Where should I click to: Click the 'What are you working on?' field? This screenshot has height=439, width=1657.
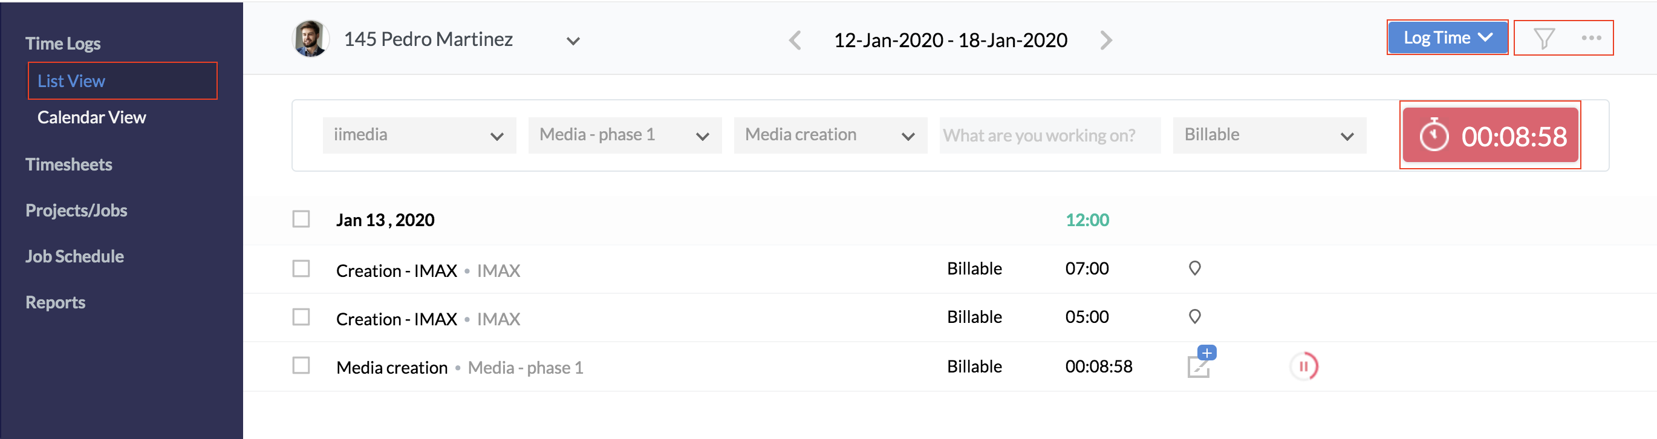[1049, 135]
